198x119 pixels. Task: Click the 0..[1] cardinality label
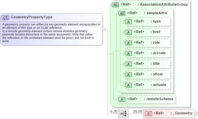114,111
